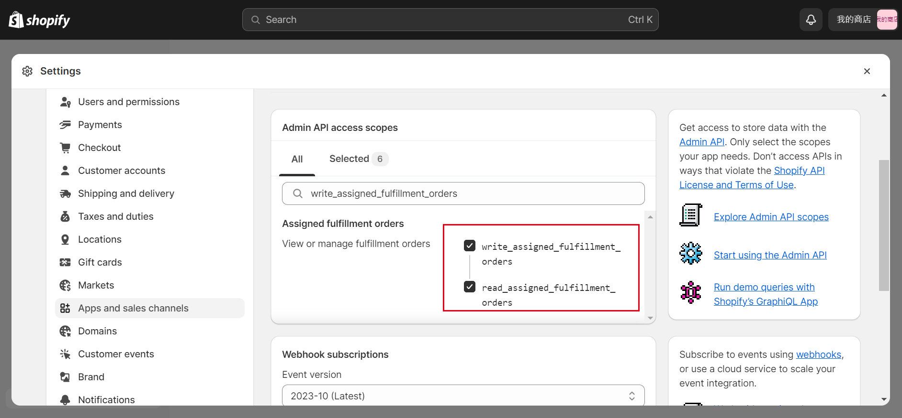Click the page scroll-up arrow
The height and width of the screenshot is (418, 902).
tap(884, 96)
